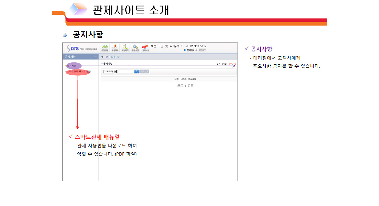This screenshot has width=379, height=206.
Task: Click the 전체보기 button
Action: [x=144, y=71]
